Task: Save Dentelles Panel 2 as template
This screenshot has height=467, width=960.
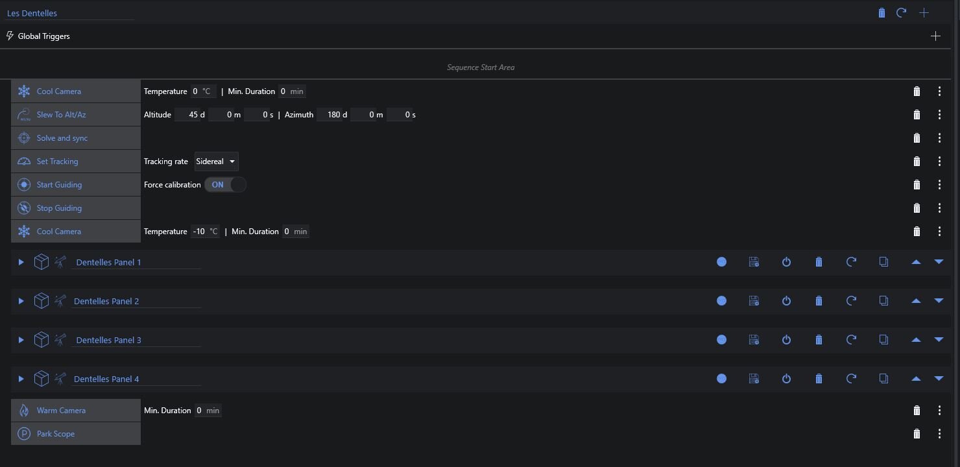Action: click(x=754, y=301)
